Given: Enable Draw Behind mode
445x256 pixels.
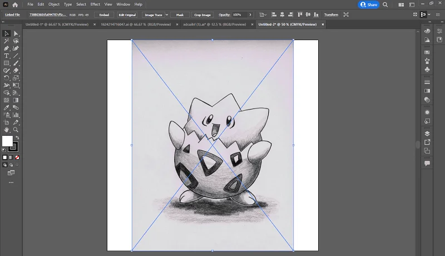Looking at the screenshot, I should coord(11,165).
